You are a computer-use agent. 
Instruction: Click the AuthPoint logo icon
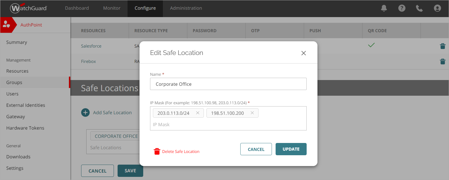[x=7, y=25]
